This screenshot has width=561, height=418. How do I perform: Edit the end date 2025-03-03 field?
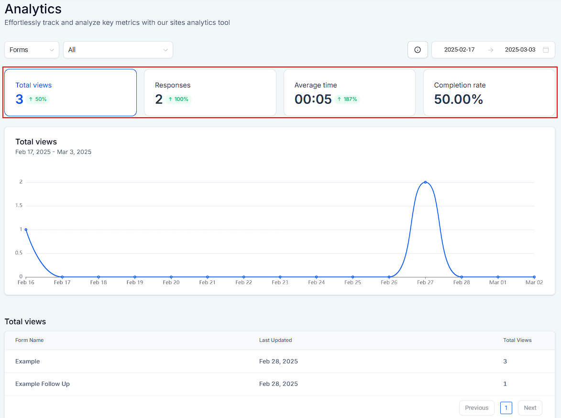[520, 50]
